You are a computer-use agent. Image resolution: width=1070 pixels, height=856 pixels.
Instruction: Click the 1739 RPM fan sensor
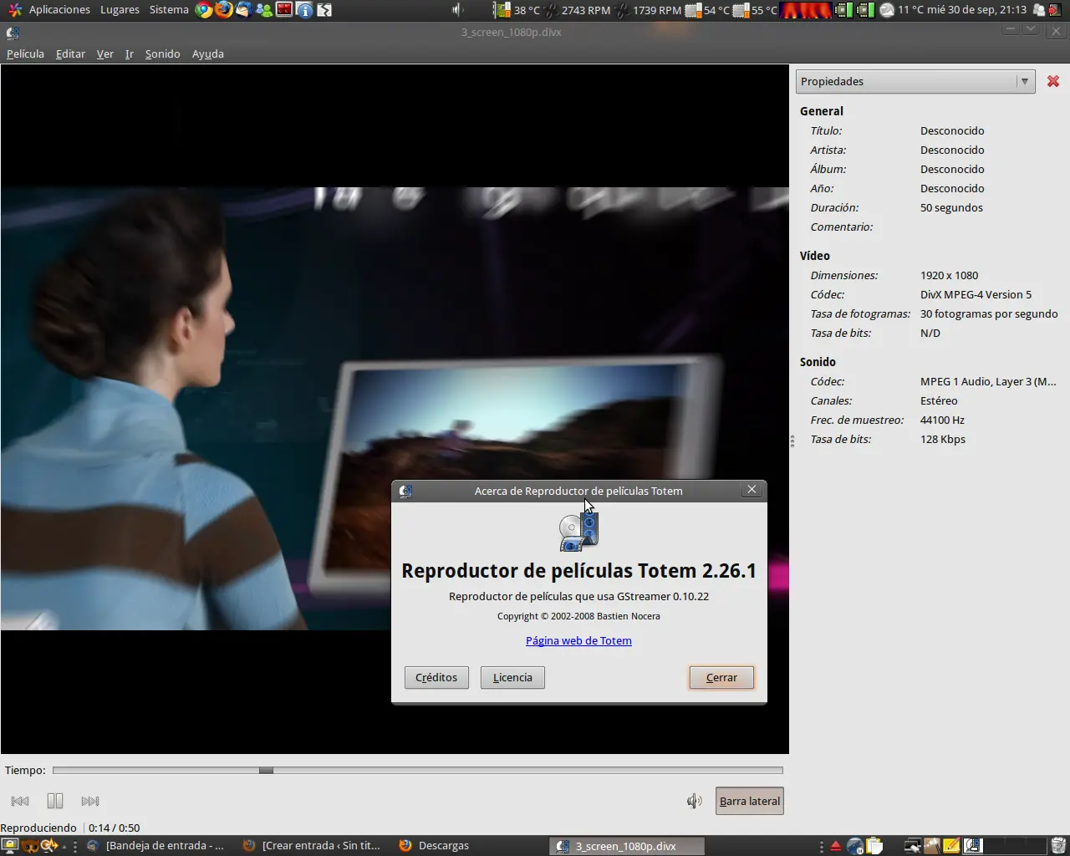coord(649,10)
